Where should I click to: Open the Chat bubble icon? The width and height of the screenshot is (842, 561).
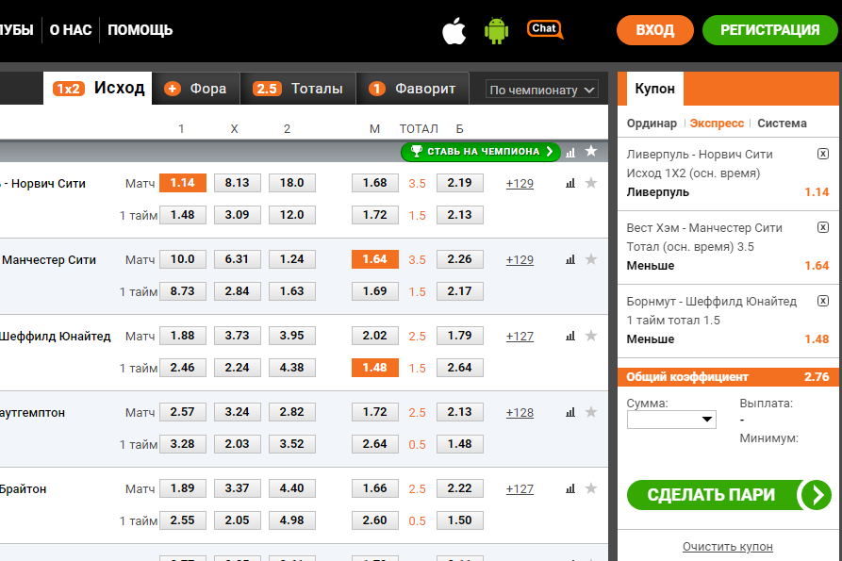click(545, 29)
